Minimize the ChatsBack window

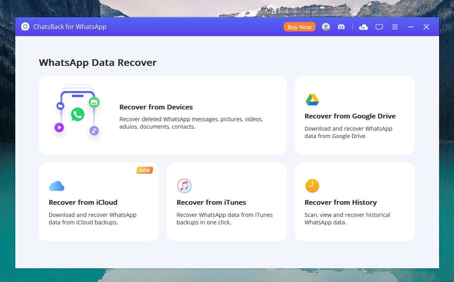(410, 27)
